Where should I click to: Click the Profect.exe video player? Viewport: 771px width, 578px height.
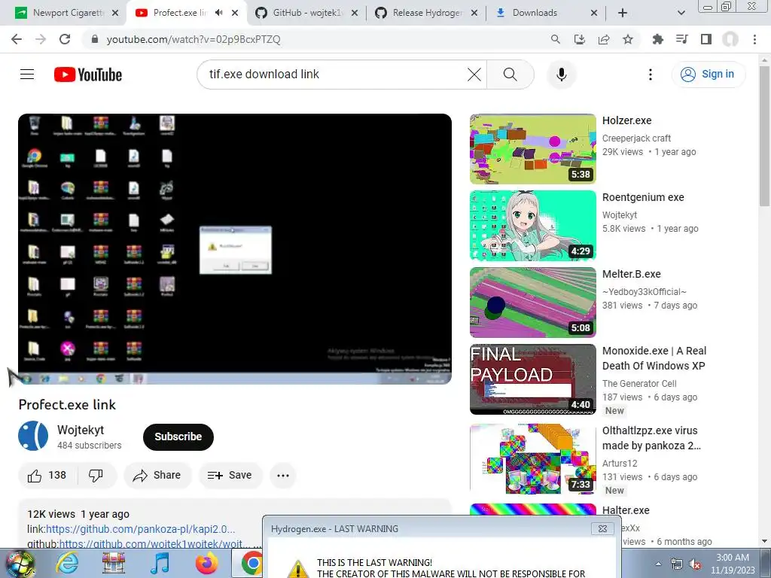point(235,248)
